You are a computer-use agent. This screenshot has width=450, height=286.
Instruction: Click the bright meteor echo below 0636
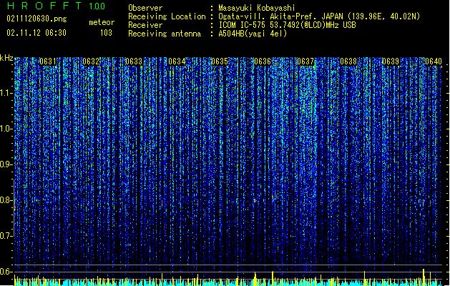255,200
